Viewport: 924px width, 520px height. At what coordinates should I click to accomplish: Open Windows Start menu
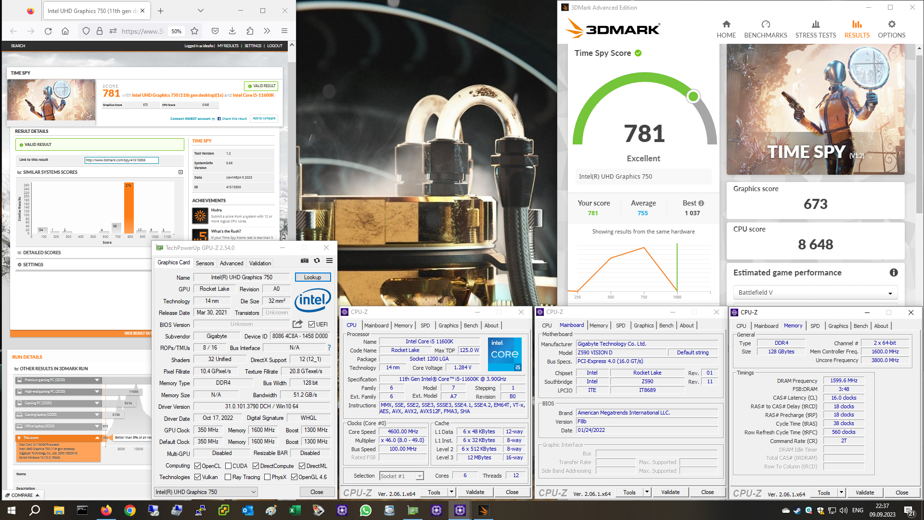click(x=12, y=510)
